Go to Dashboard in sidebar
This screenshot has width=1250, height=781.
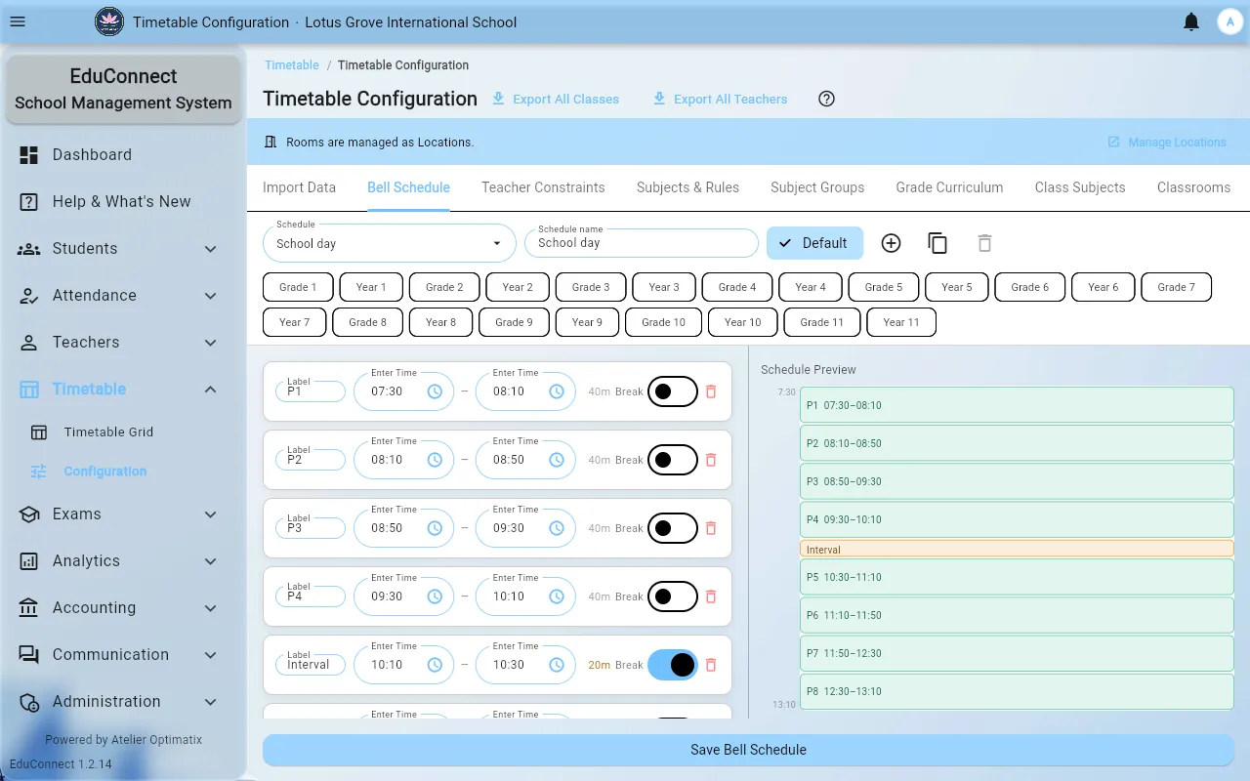tap(123, 155)
